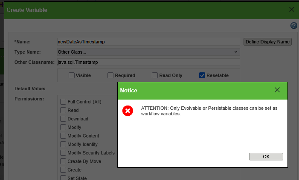Check the Set State permission

(x=63, y=178)
